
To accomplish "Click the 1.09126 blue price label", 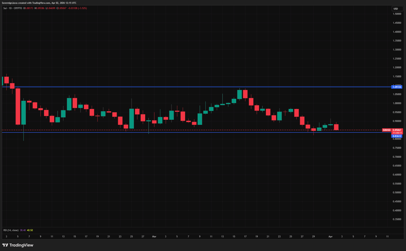I will [397, 87].
